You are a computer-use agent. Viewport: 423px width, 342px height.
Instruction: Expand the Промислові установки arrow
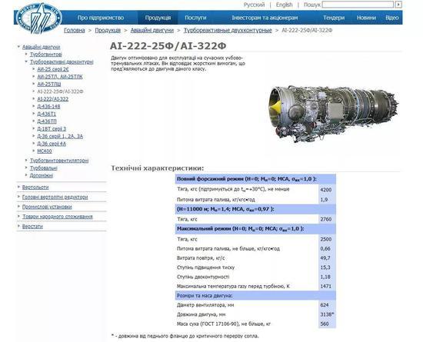click(19, 207)
